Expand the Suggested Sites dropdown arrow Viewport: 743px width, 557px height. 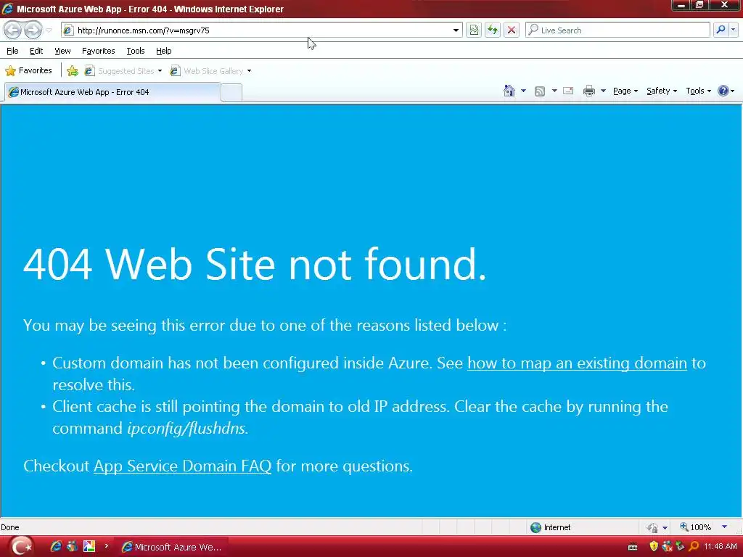point(160,71)
